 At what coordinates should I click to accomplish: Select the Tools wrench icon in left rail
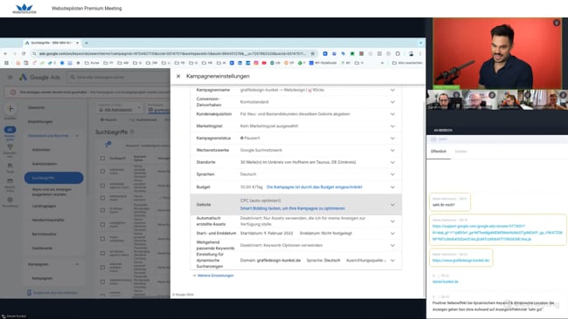pos(10,166)
